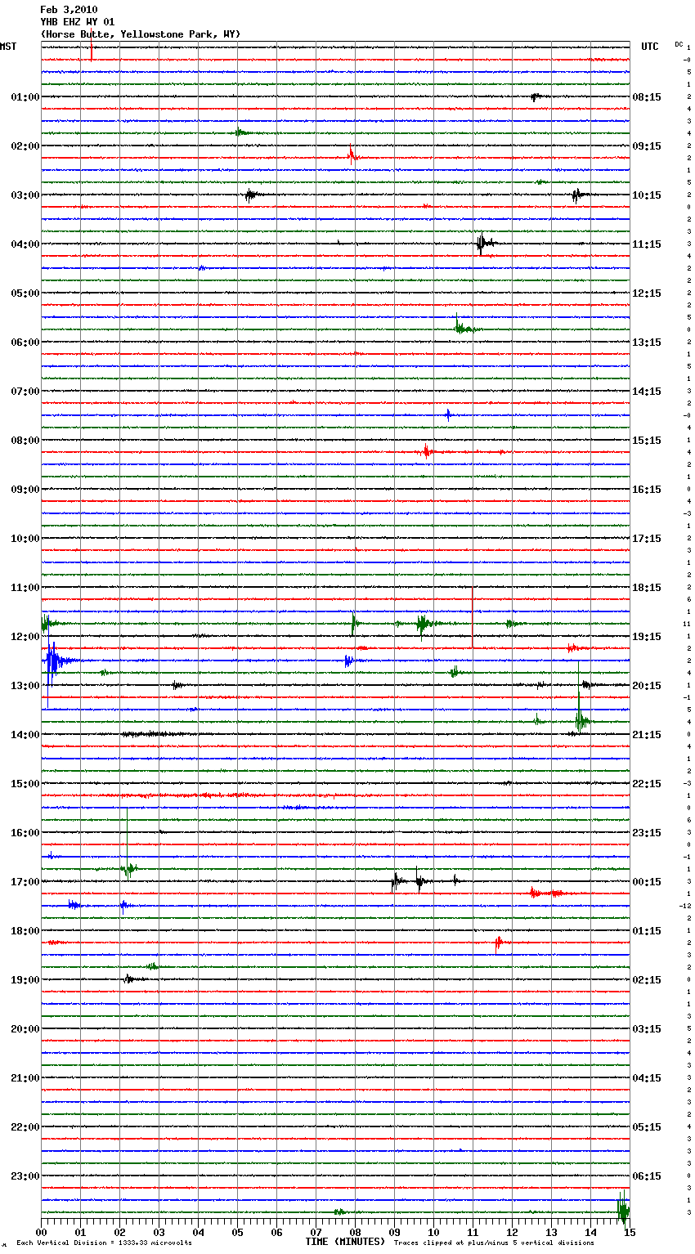Click the '01:15' UTC time label
Screen dimensions: 695x1254
(647, 931)
